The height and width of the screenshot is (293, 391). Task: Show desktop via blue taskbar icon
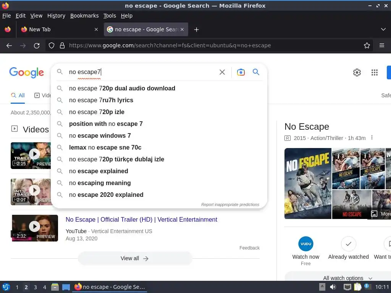[66, 287]
